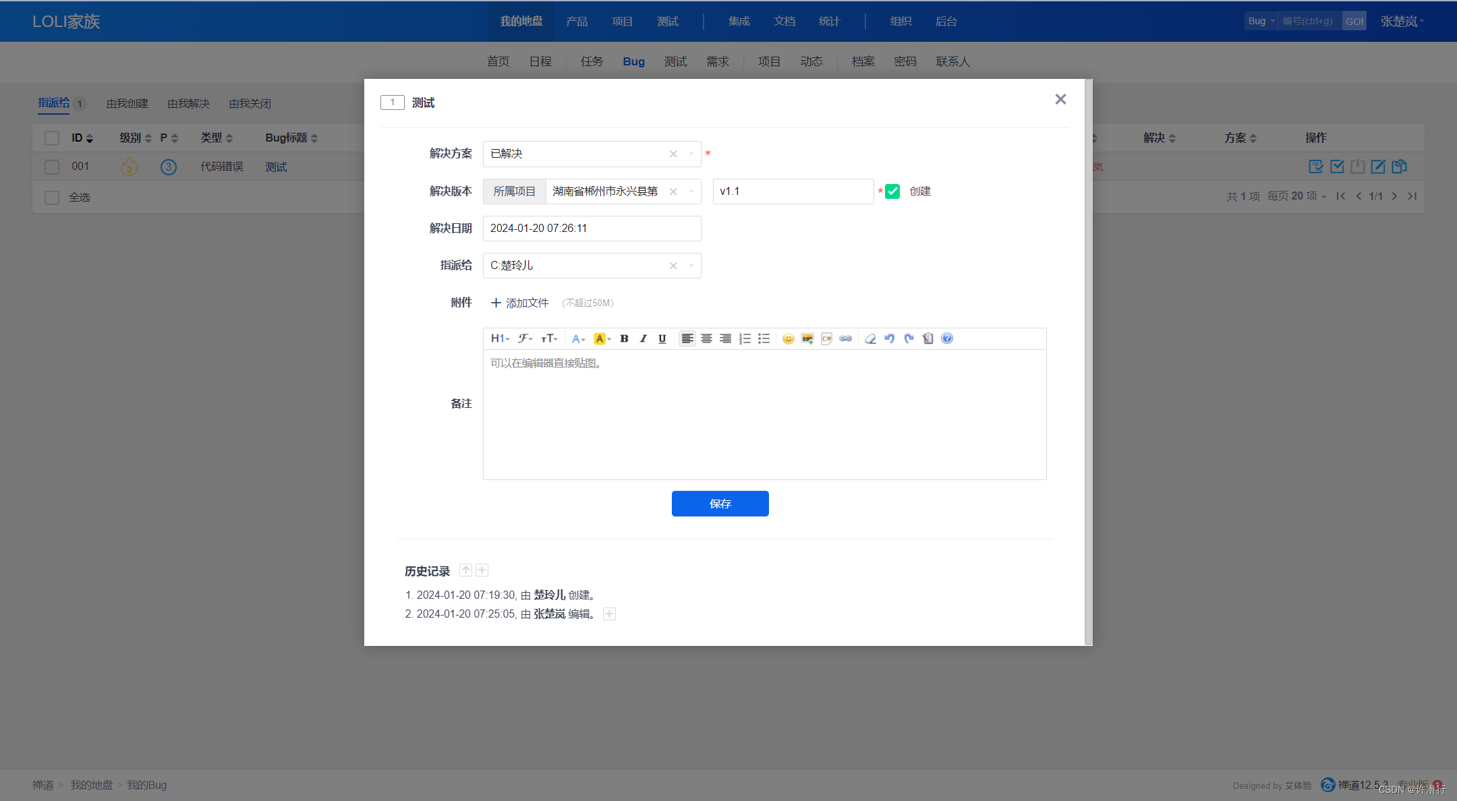Viewport: 1457px width, 801px height.
Task: Undo the last editor action
Action: tap(889, 338)
